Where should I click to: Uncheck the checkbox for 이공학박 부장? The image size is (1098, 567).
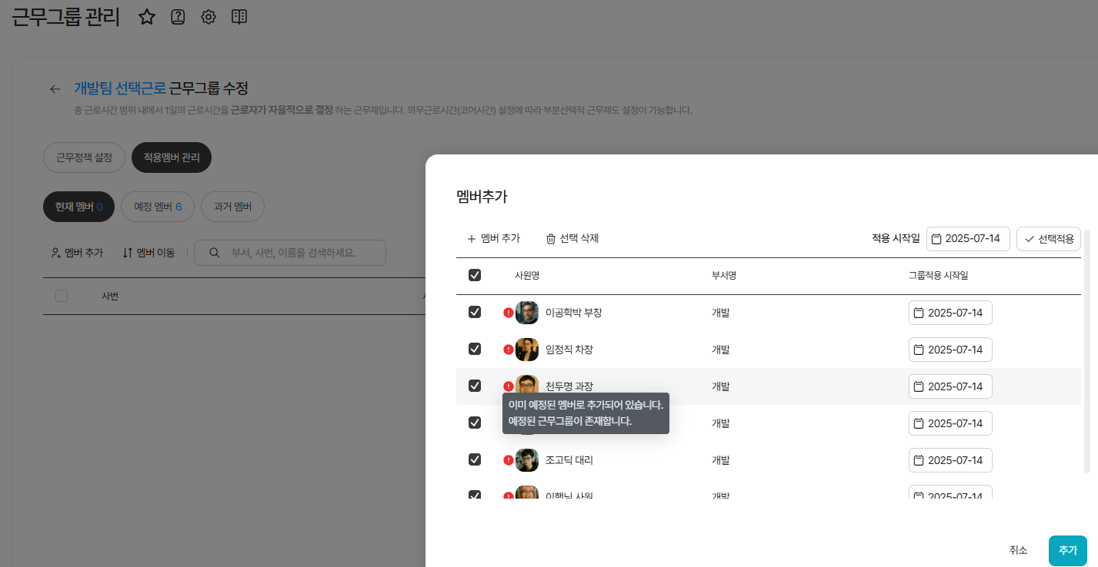click(x=475, y=312)
